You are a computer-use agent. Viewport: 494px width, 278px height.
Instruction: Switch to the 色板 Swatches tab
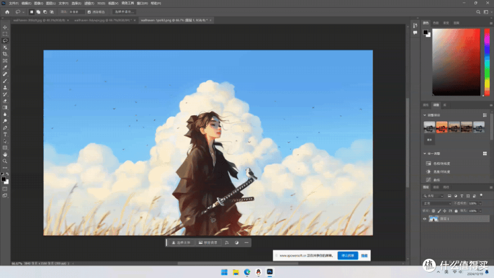point(436,23)
